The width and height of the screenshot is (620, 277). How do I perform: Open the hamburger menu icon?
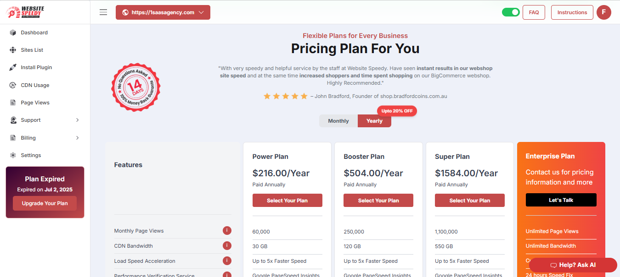pos(103,12)
